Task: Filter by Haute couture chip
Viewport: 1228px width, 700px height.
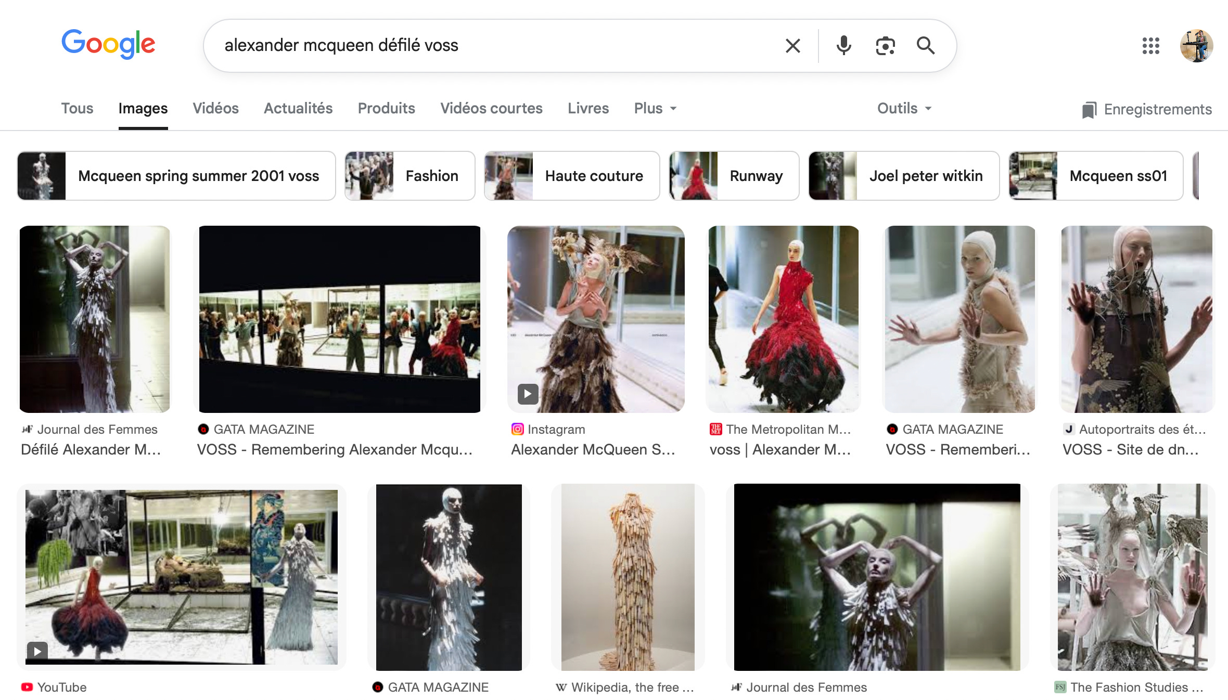Action: pos(572,176)
